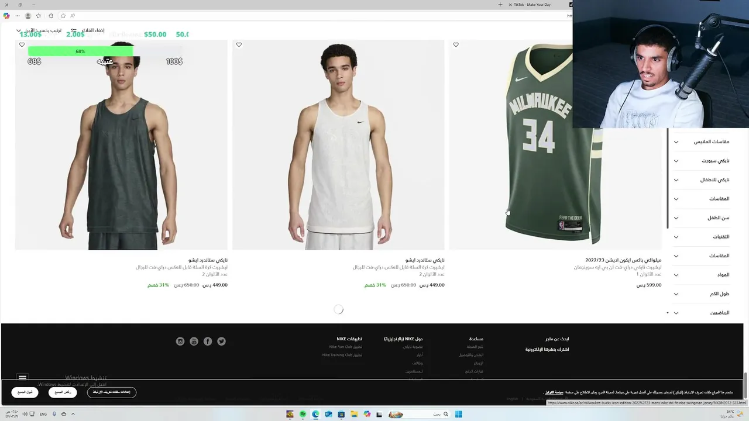Open the browser Copilot icon

coord(6,16)
